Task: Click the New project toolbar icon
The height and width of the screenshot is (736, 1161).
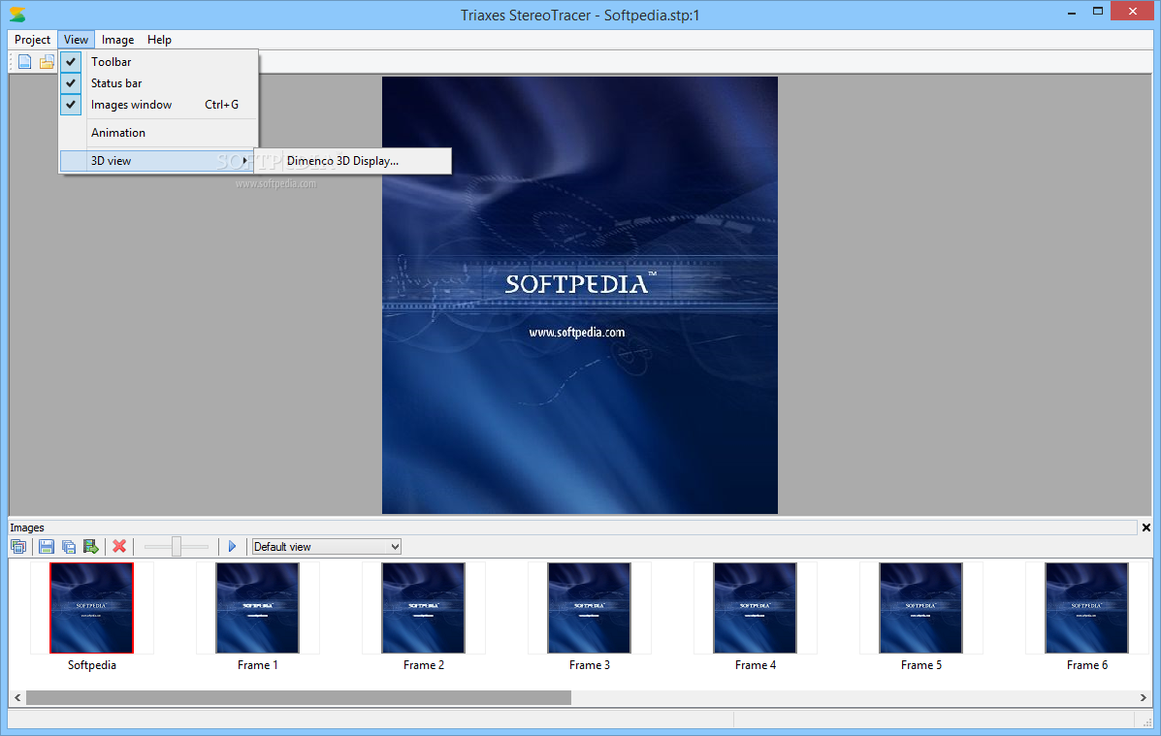Action: pos(24,62)
